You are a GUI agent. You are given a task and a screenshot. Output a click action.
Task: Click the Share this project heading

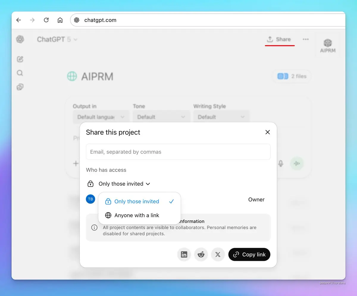pos(113,132)
